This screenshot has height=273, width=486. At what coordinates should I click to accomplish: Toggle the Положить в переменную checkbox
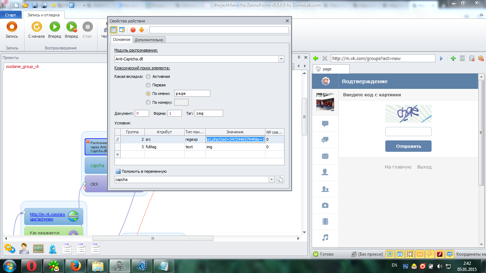tap(118, 171)
